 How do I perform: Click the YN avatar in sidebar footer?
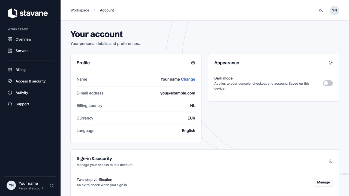coord(11,185)
